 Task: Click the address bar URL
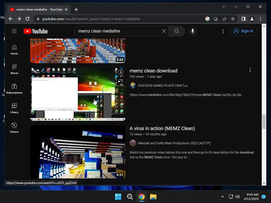[x=91, y=19]
